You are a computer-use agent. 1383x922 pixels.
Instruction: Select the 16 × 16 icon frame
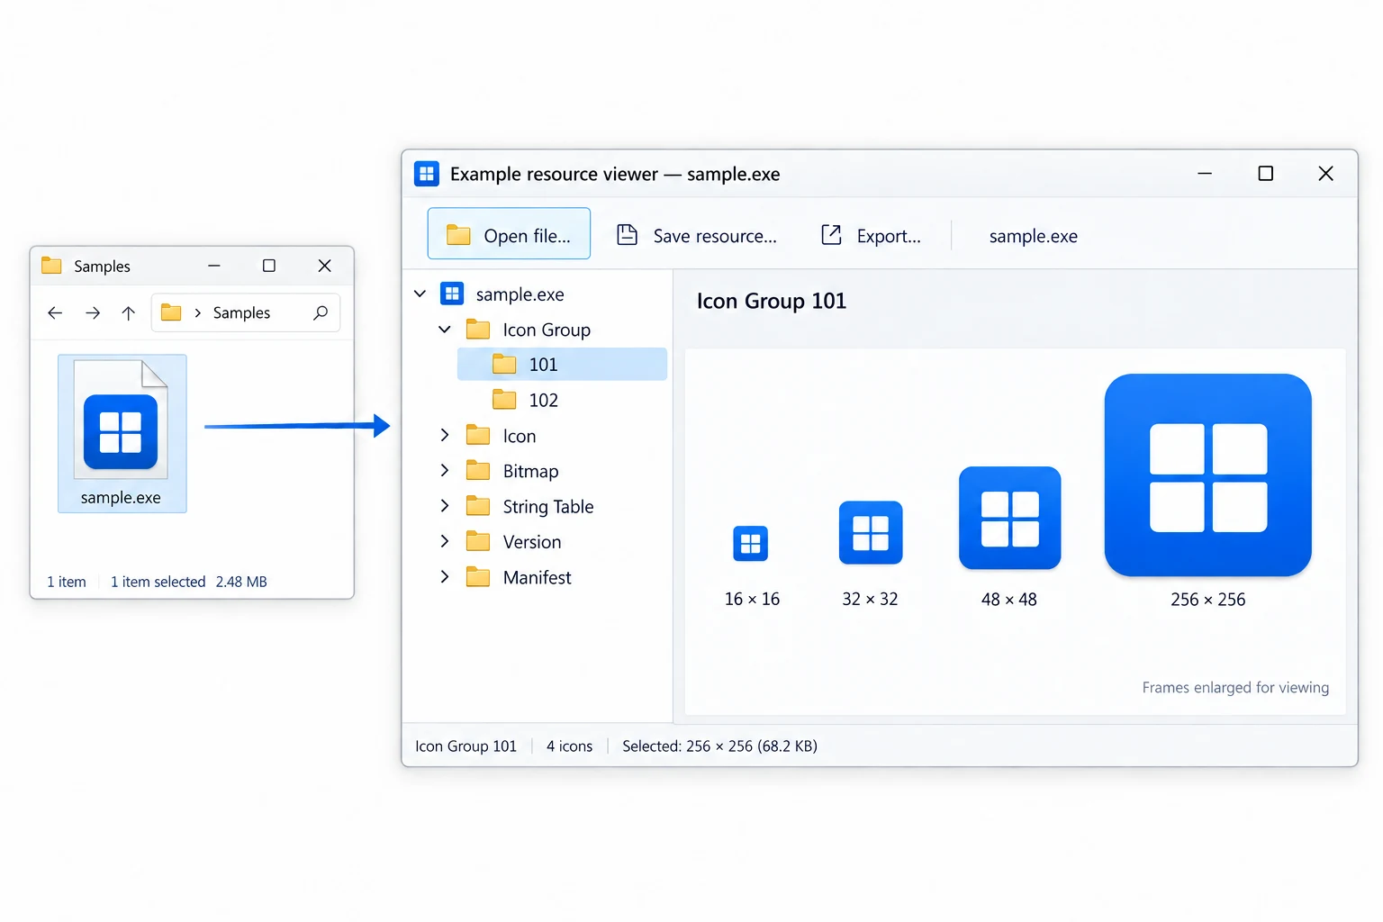751,543
